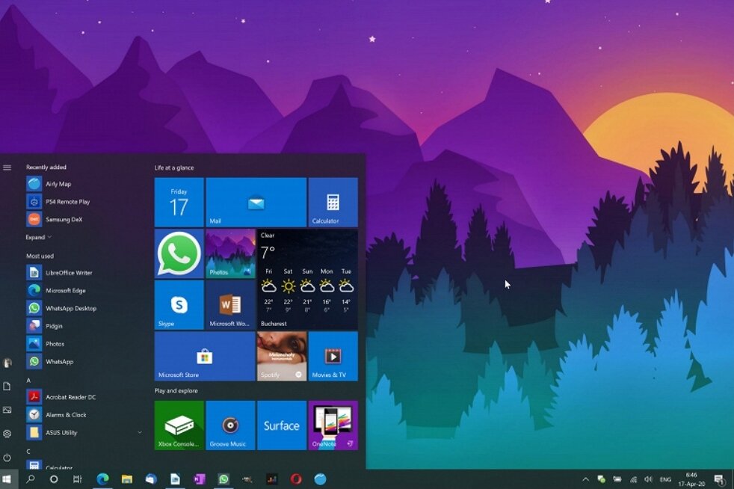Viewport: 734px width, 489px height.
Task: Open taskbar Search magnifier
Action: coord(31,479)
